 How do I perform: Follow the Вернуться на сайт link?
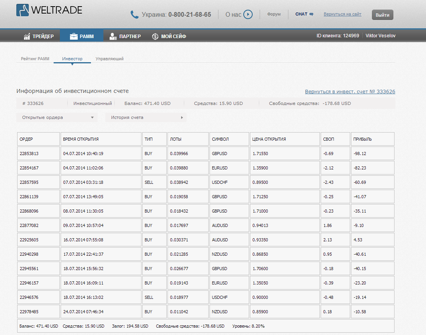(x=342, y=14)
